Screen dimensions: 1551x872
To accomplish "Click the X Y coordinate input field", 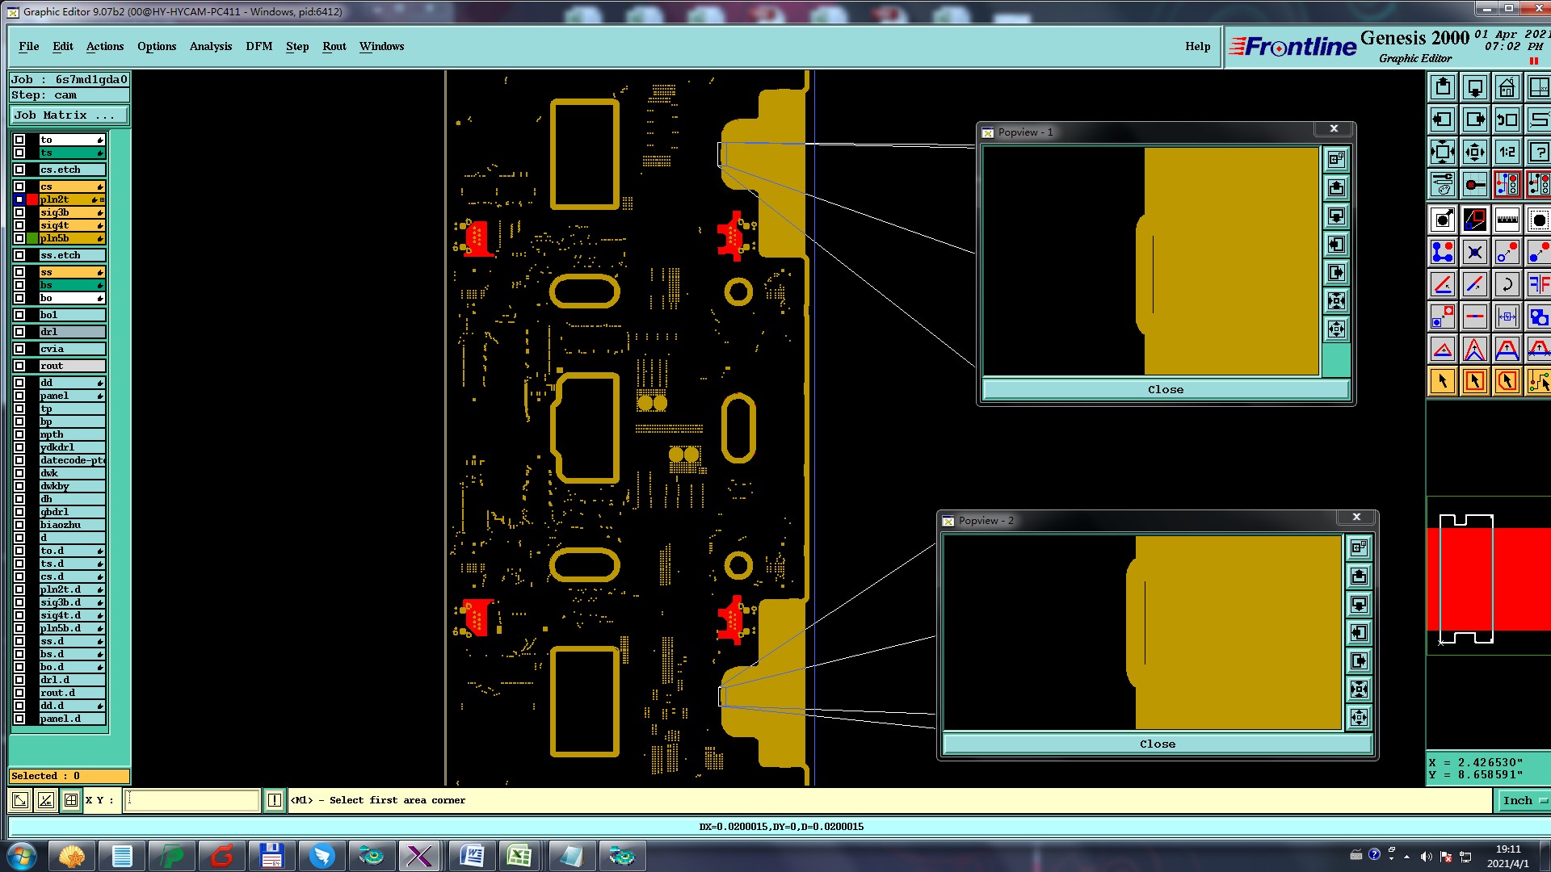I will (192, 800).
